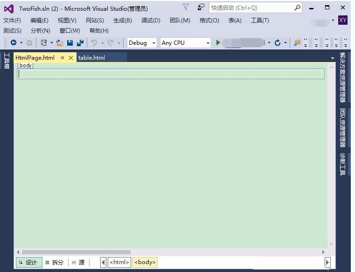
Task: Switch to Split (拆分) view
Action: tap(55, 262)
